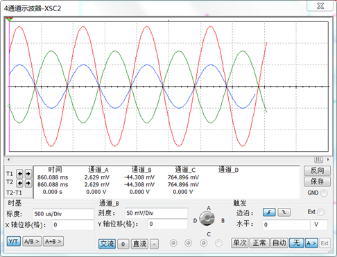Move cursor T2 right with arrow
The height and width of the screenshot is (257, 337).
[28, 183]
